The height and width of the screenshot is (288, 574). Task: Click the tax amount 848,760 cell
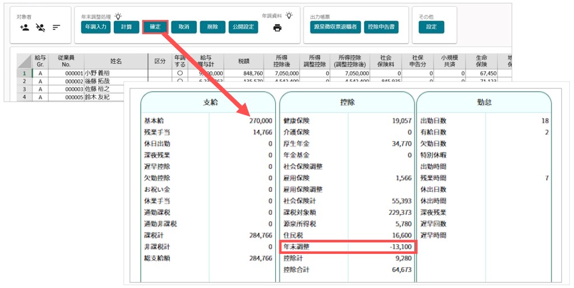pos(244,73)
